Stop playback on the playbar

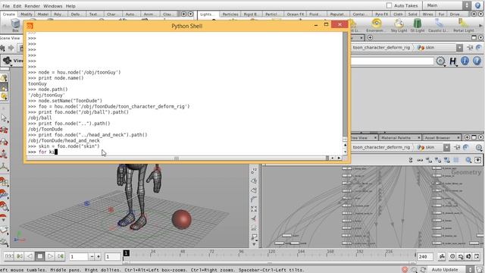tap(40, 256)
